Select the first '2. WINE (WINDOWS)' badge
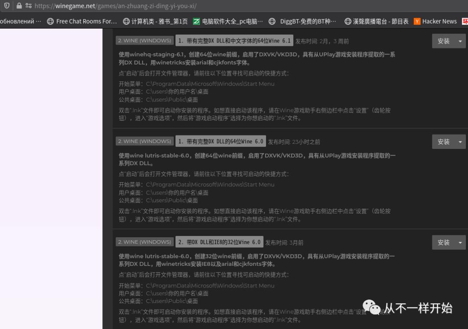The image size is (468, 329). (x=144, y=40)
